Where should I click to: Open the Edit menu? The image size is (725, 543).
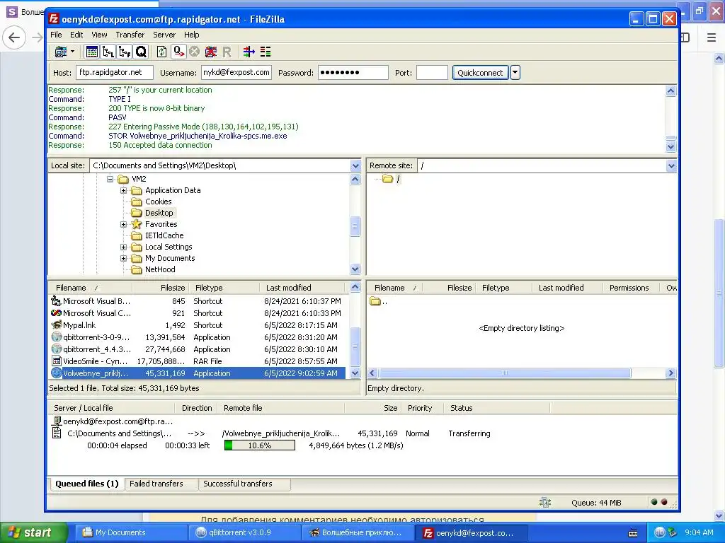point(76,35)
